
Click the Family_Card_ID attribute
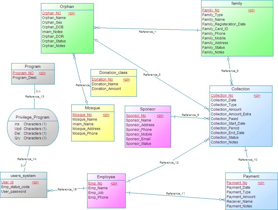(x=215, y=29)
